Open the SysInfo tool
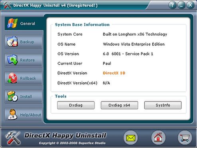The image size is (197, 148). click(x=163, y=105)
